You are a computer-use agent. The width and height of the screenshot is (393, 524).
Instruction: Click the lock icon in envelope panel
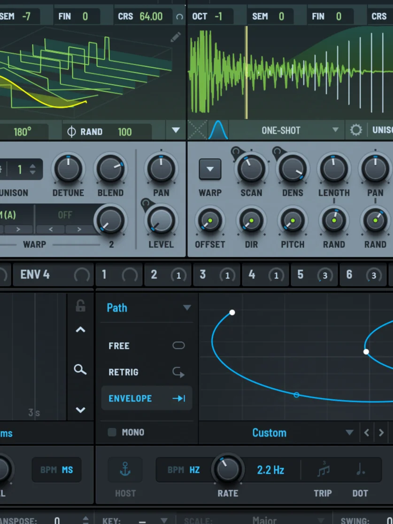pos(80,306)
